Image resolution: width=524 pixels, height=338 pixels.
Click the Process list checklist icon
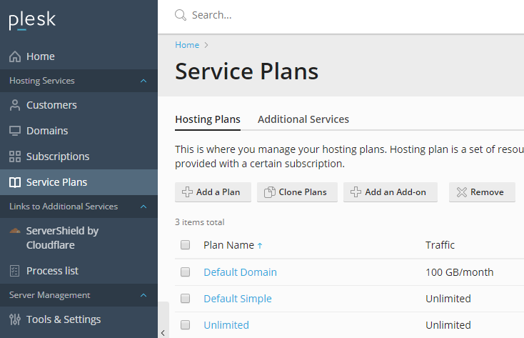tap(15, 271)
